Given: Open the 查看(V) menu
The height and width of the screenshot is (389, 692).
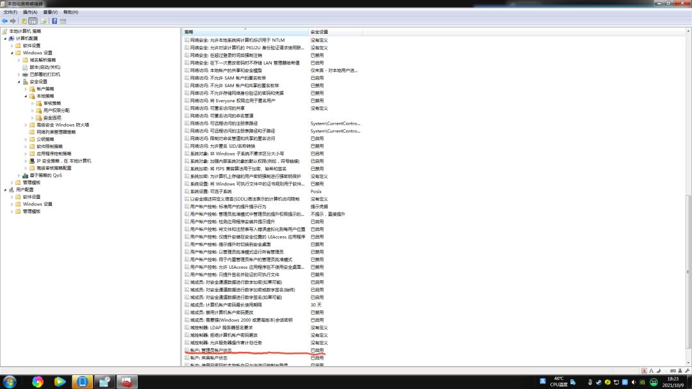Looking at the screenshot, I should click(x=51, y=12).
